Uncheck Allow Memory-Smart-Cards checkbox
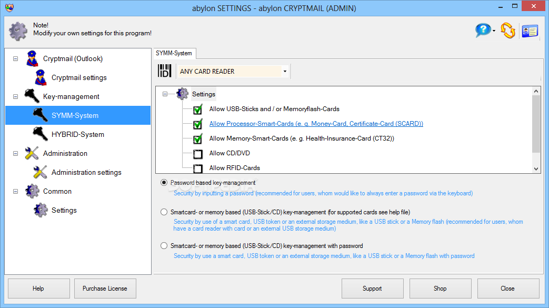The width and height of the screenshot is (549, 308). pos(198,139)
